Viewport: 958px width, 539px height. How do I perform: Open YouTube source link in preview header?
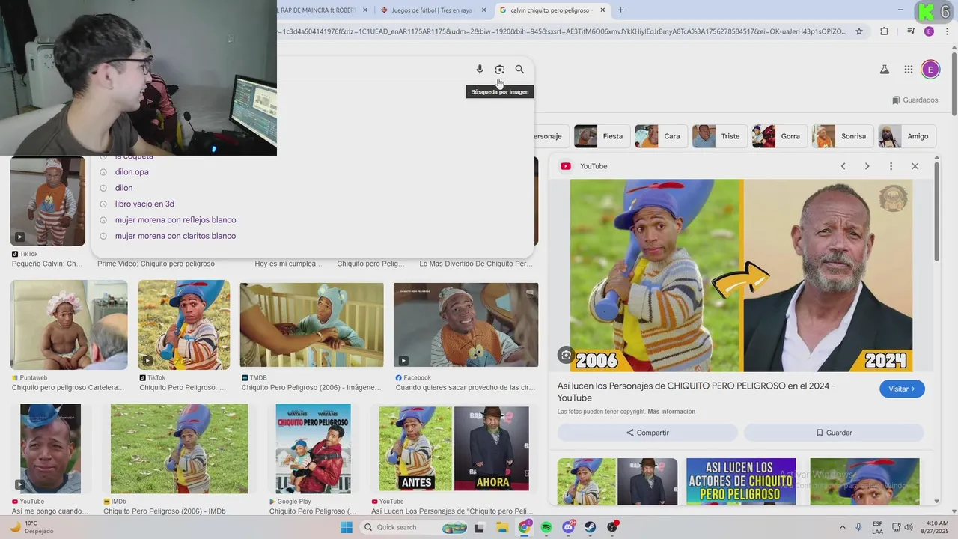coord(585,166)
